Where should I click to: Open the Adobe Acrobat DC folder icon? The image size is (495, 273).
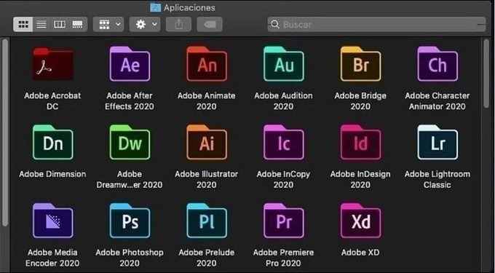52,64
